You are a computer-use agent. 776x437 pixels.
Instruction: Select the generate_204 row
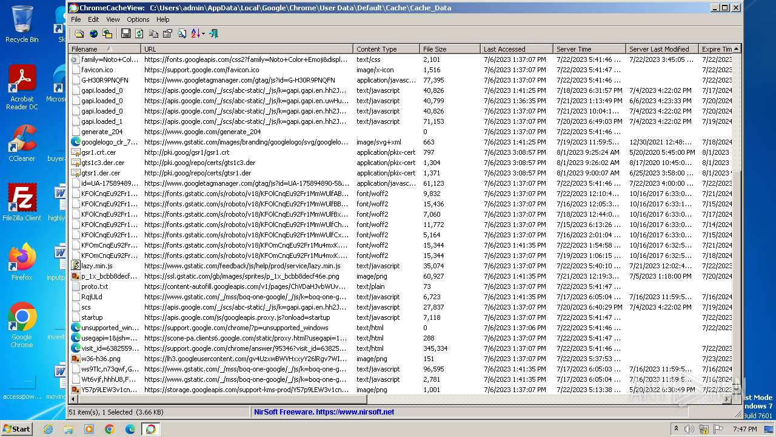click(x=400, y=132)
